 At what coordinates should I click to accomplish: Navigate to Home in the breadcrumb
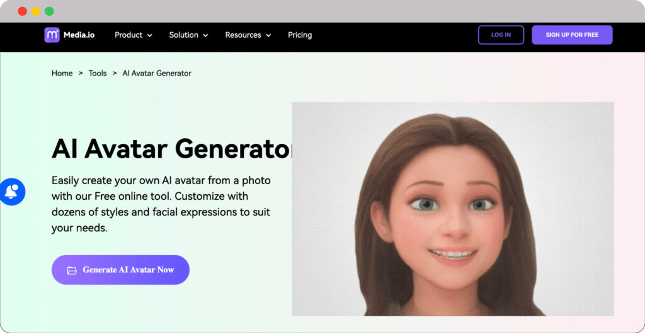[62, 74]
